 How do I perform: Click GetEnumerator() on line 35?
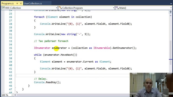click(x=124, y=48)
